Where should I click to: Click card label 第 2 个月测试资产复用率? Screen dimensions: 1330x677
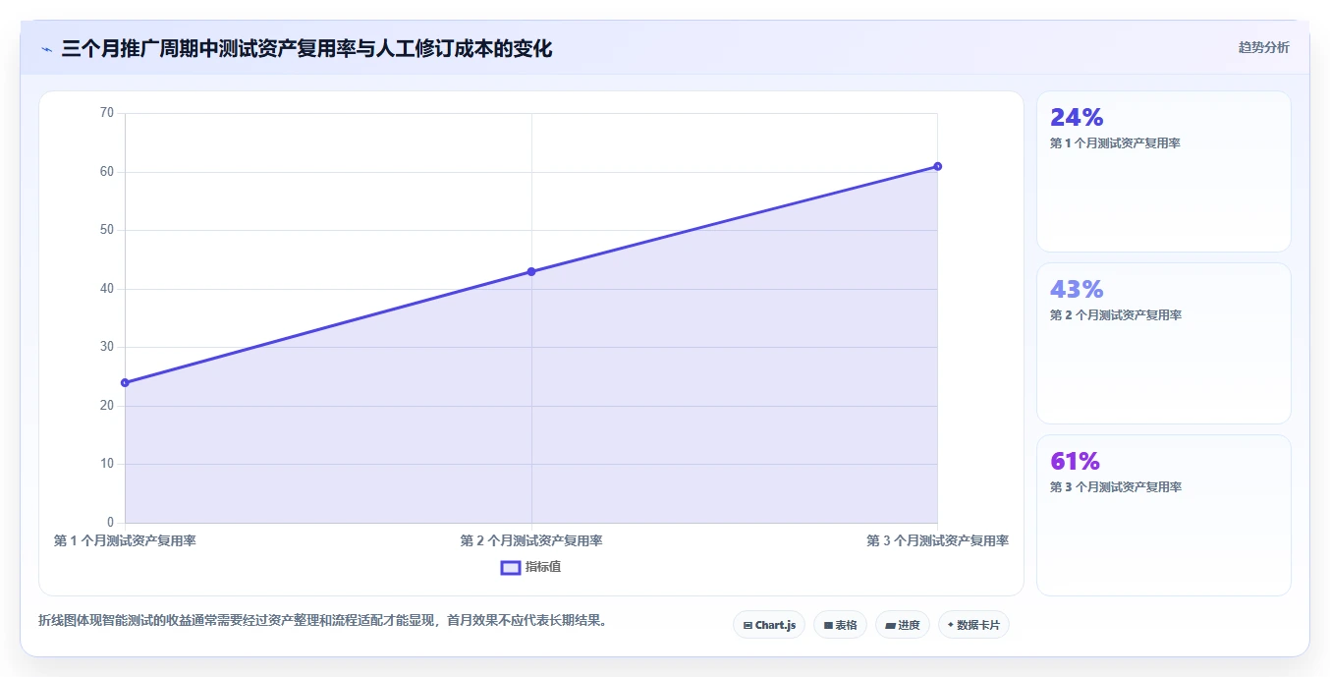point(1115,315)
